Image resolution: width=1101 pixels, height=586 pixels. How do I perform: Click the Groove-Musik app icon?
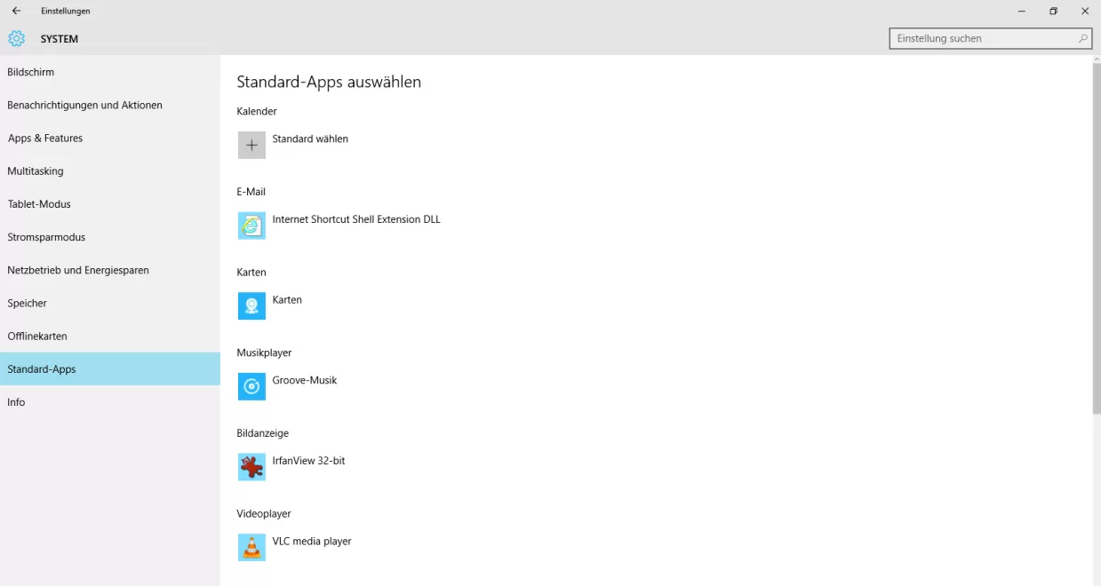251,386
